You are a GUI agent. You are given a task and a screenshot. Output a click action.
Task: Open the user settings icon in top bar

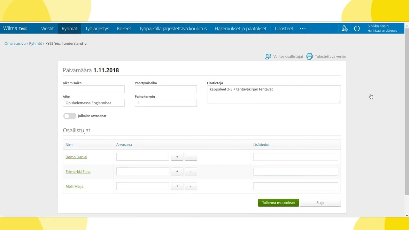point(344,28)
